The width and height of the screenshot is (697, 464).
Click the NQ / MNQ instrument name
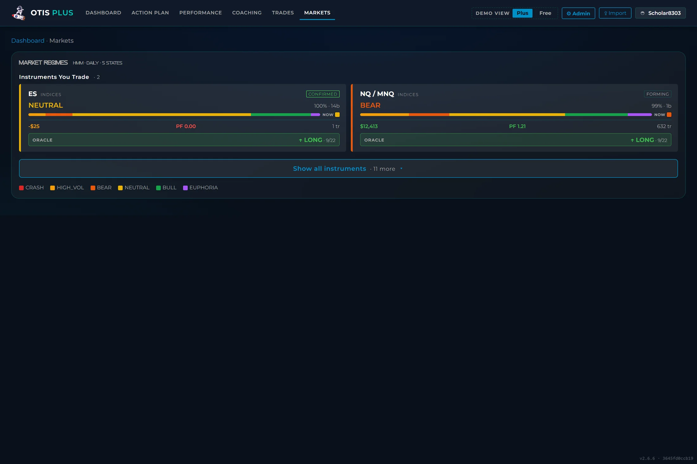coord(377,94)
